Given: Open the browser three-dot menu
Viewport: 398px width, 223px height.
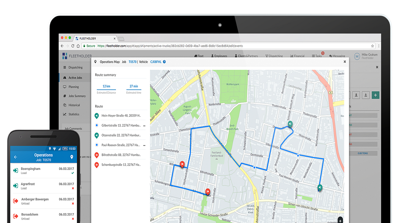Looking at the screenshot, I should pos(379,46).
